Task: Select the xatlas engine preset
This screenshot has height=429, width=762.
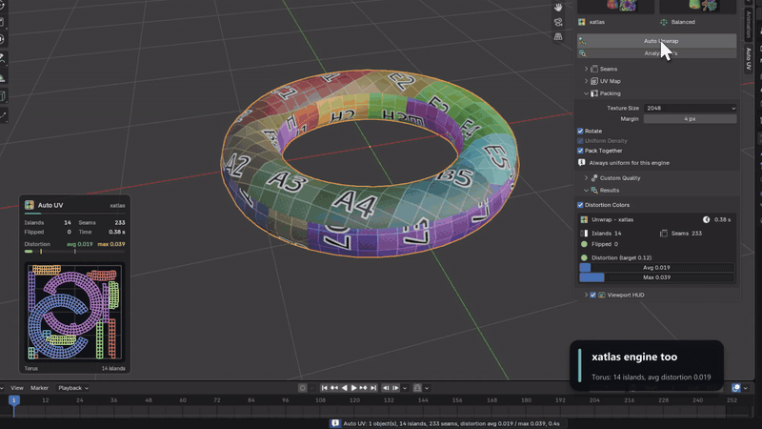Action: click(x=592, y=22)
